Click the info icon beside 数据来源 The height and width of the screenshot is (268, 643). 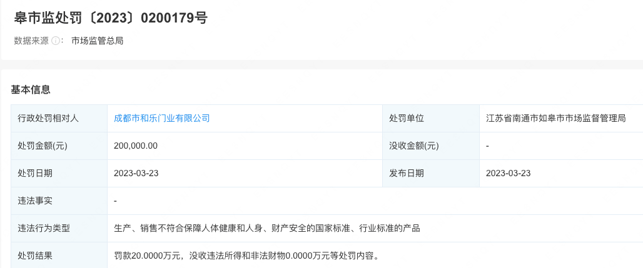(56, 41)
